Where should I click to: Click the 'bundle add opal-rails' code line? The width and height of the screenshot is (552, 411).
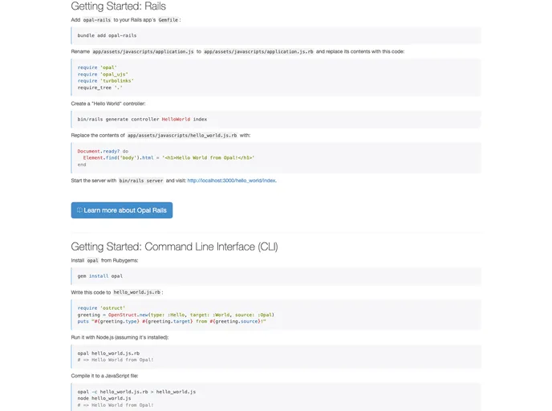pyautogui.click(x=107, y=35)
